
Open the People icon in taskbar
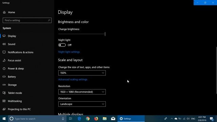click(165, 119)
